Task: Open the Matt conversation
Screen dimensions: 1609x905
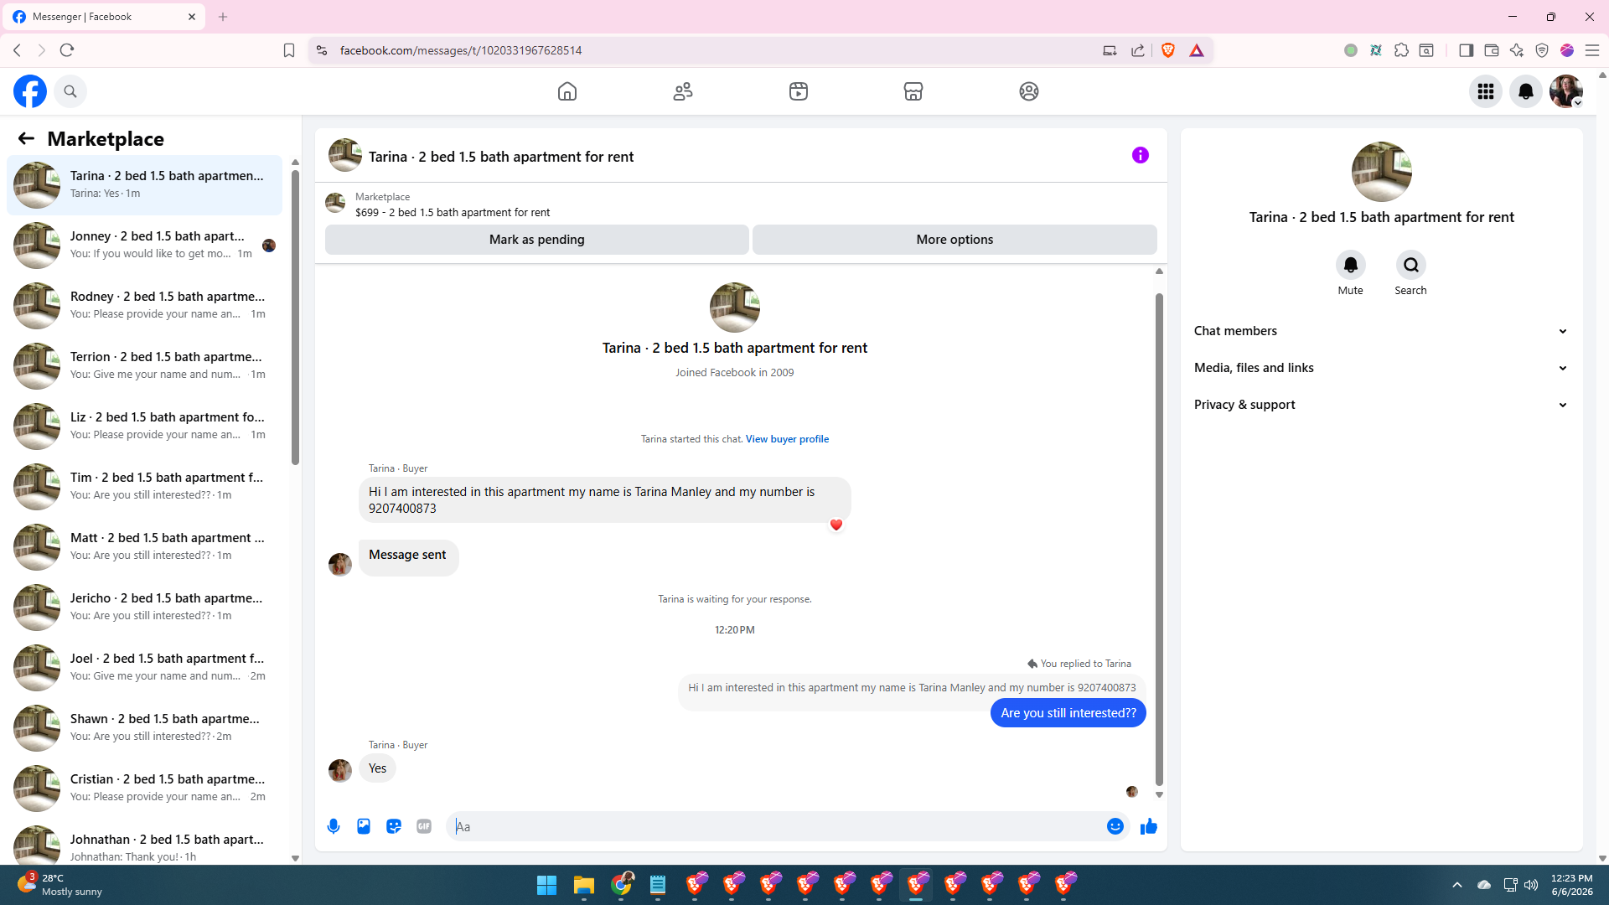Action: tap(144, 546)
